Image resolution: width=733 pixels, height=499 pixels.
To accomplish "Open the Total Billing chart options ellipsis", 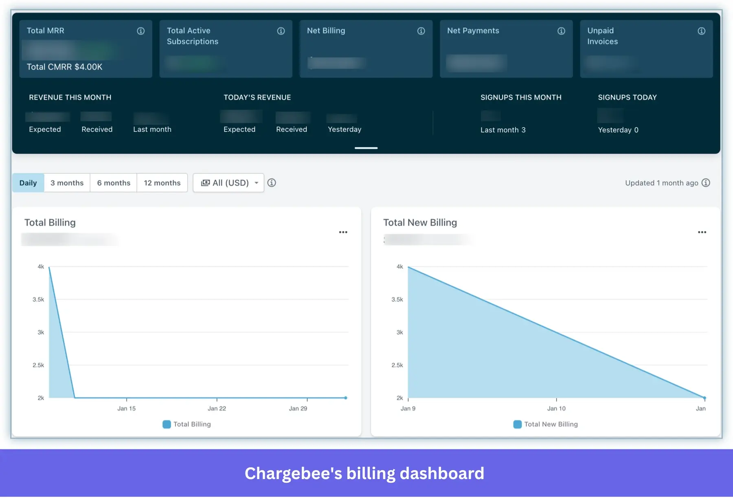I will click(x=343, y=232).
